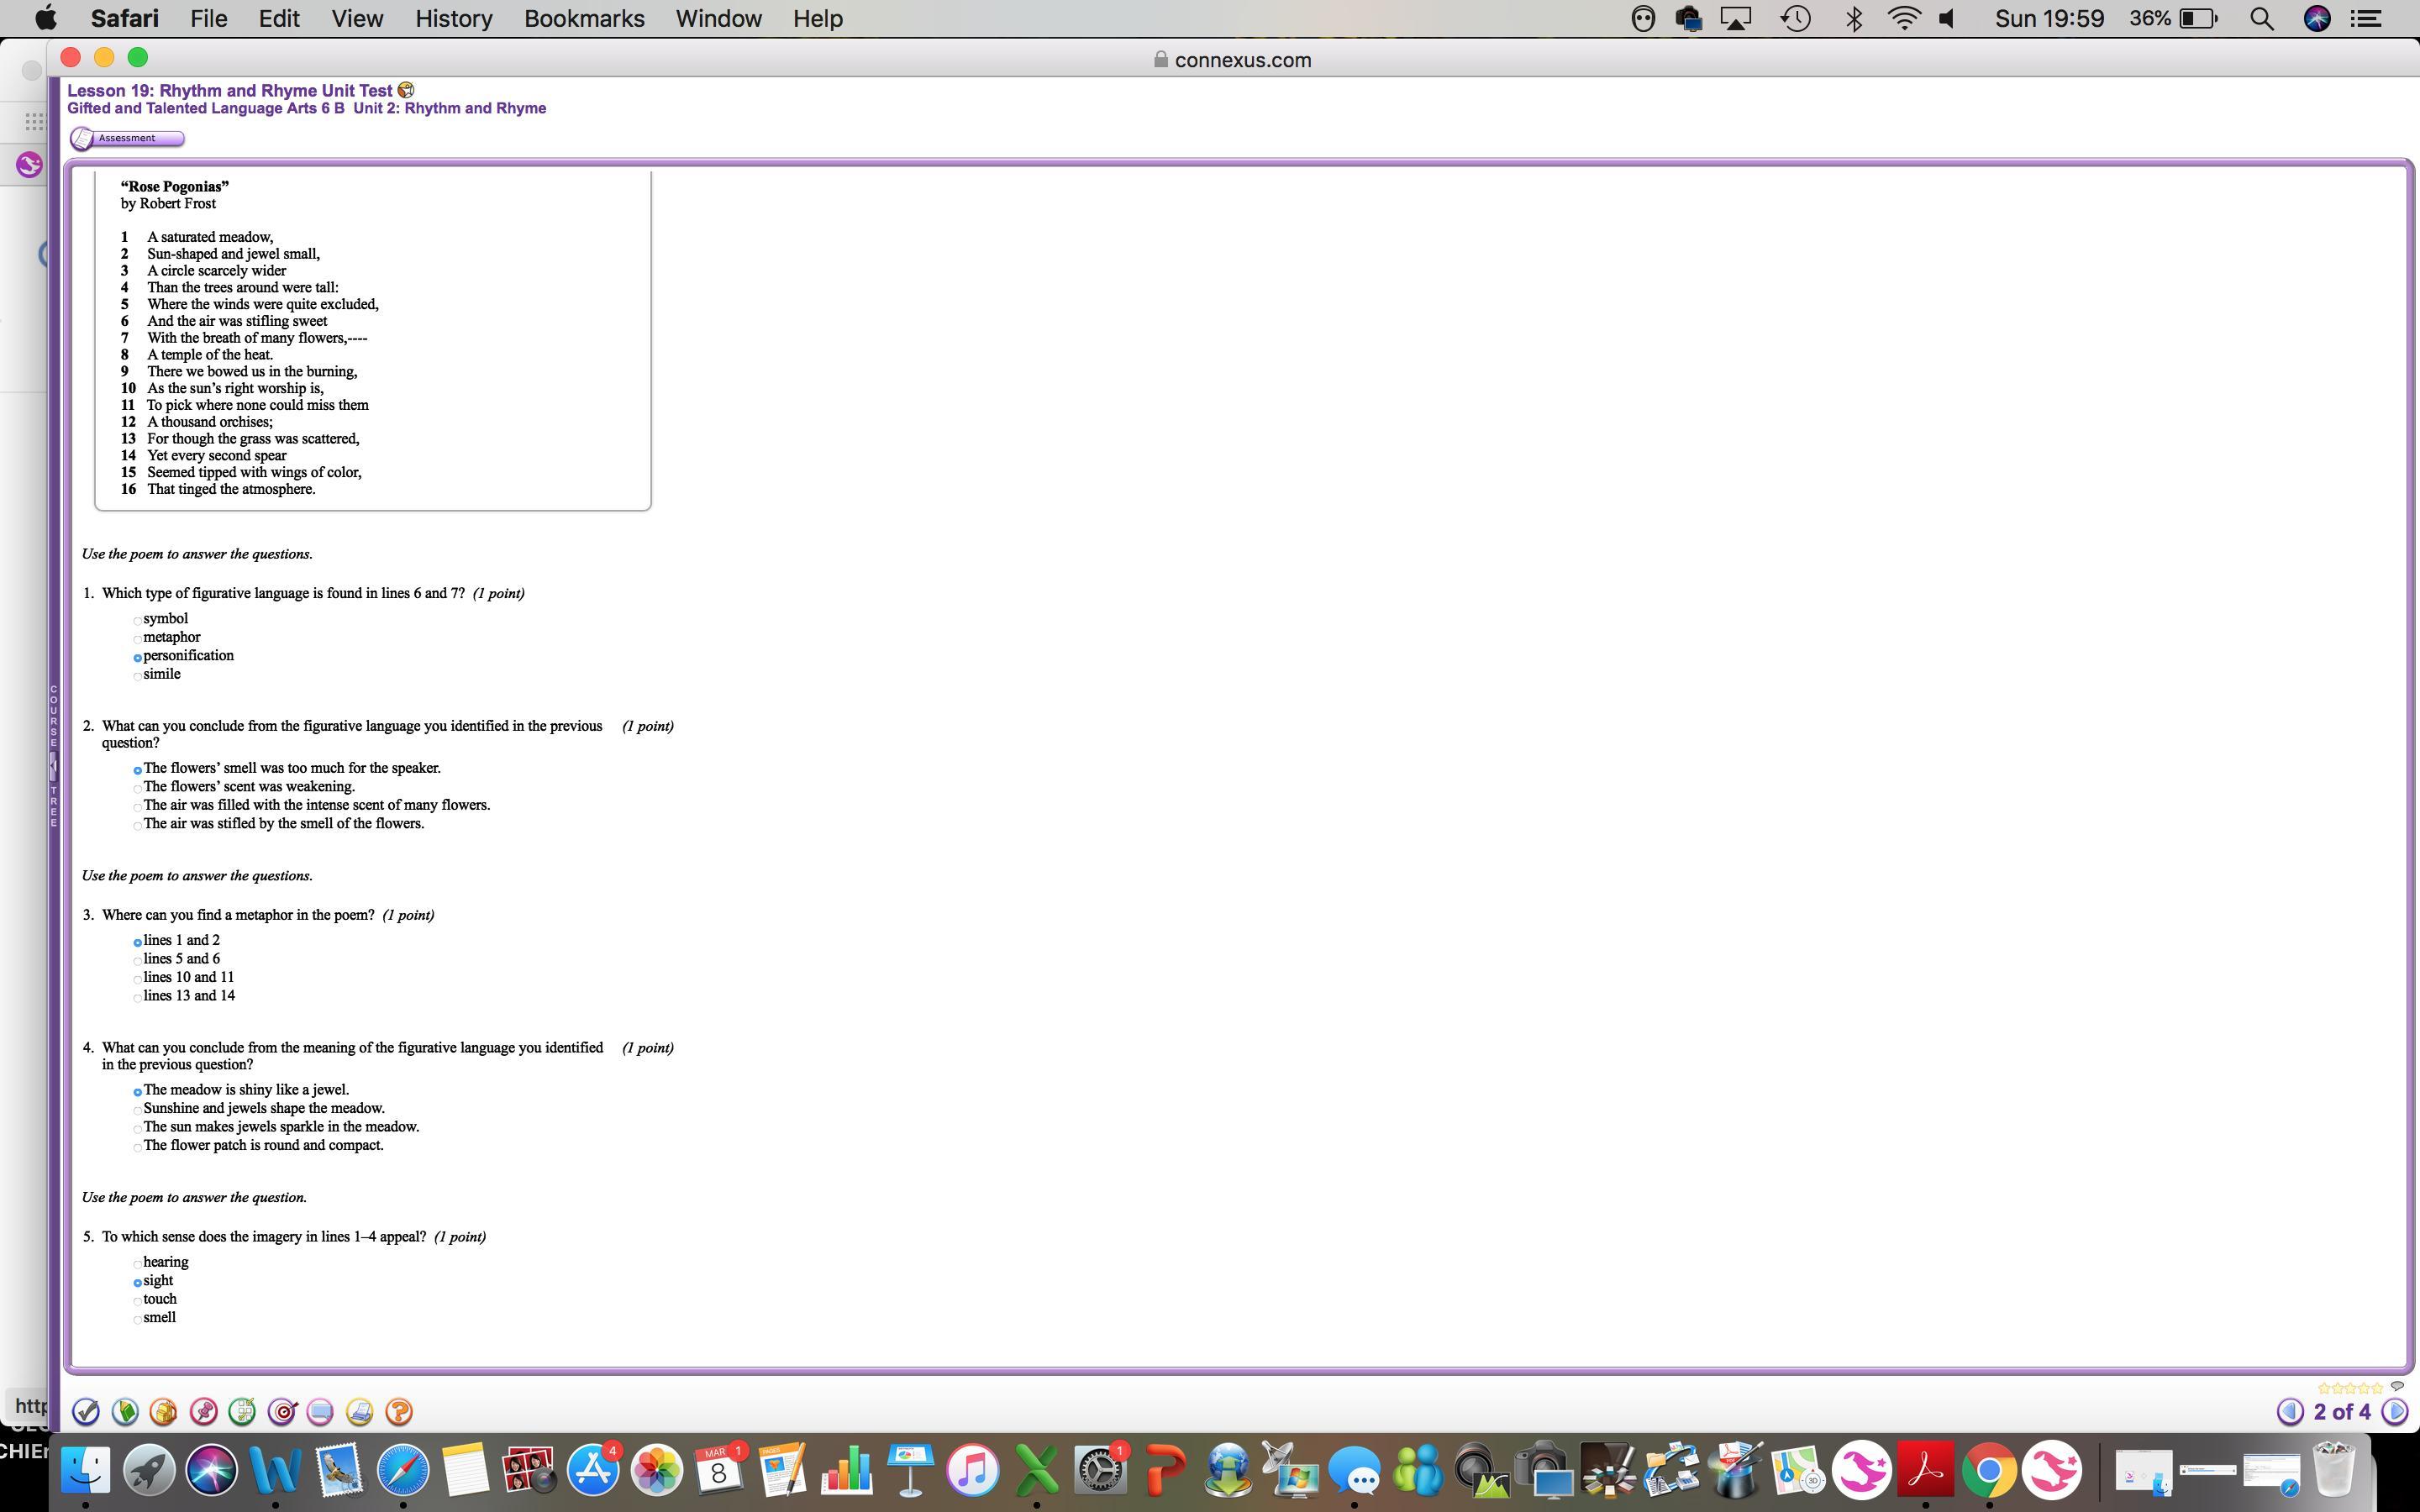The height and width of the screenshot is (1512, 2420).
Task: Click the checkmark icon in bottom toolbar
Action: click(86, 1411)
